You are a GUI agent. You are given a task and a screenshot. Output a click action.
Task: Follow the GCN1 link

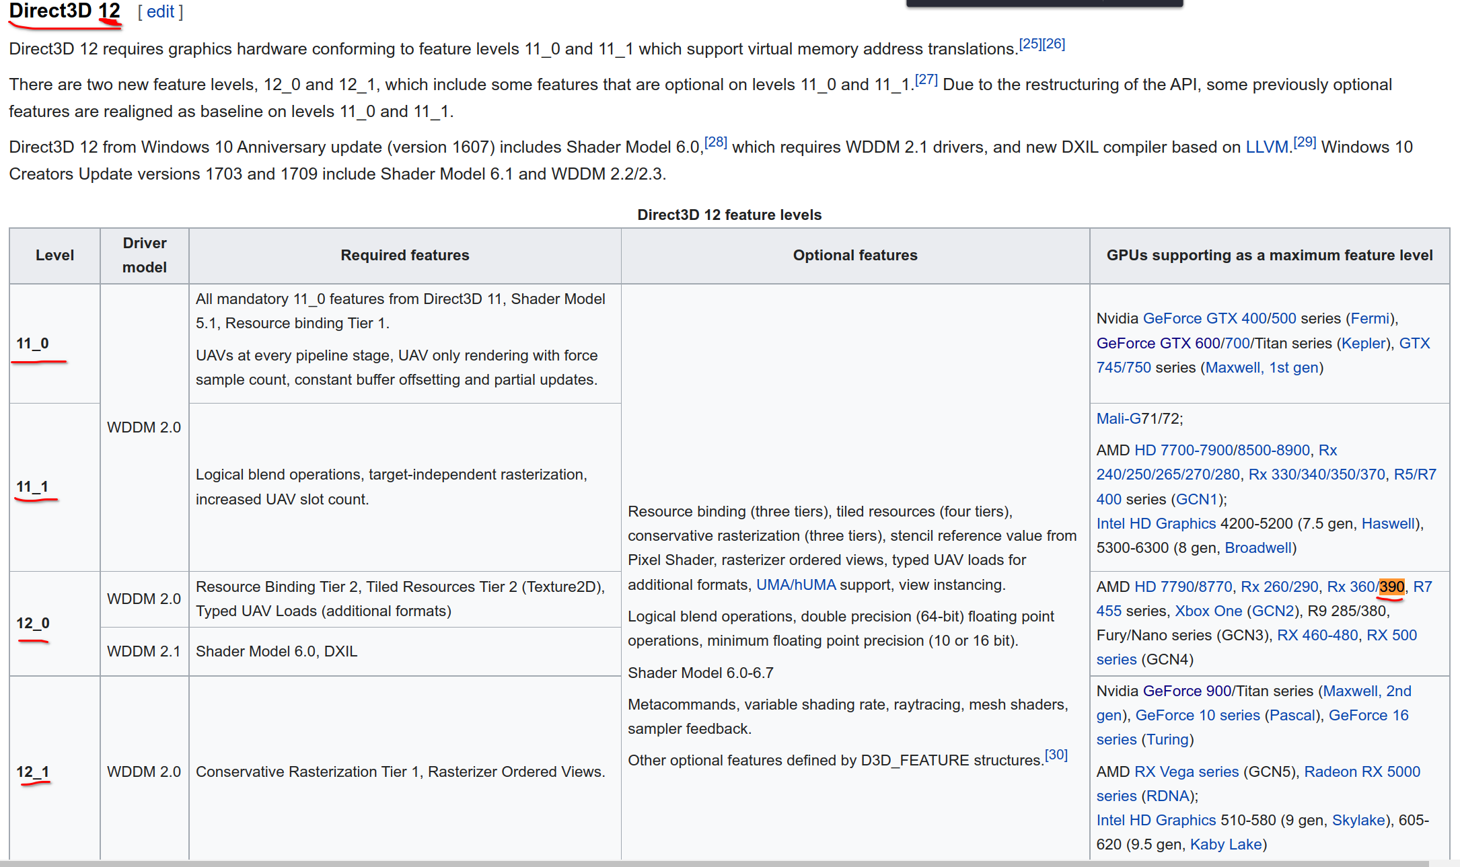[1198, 499]
